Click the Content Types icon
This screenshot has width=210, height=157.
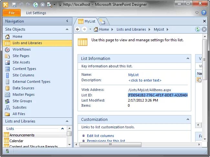tap(7, 69)
